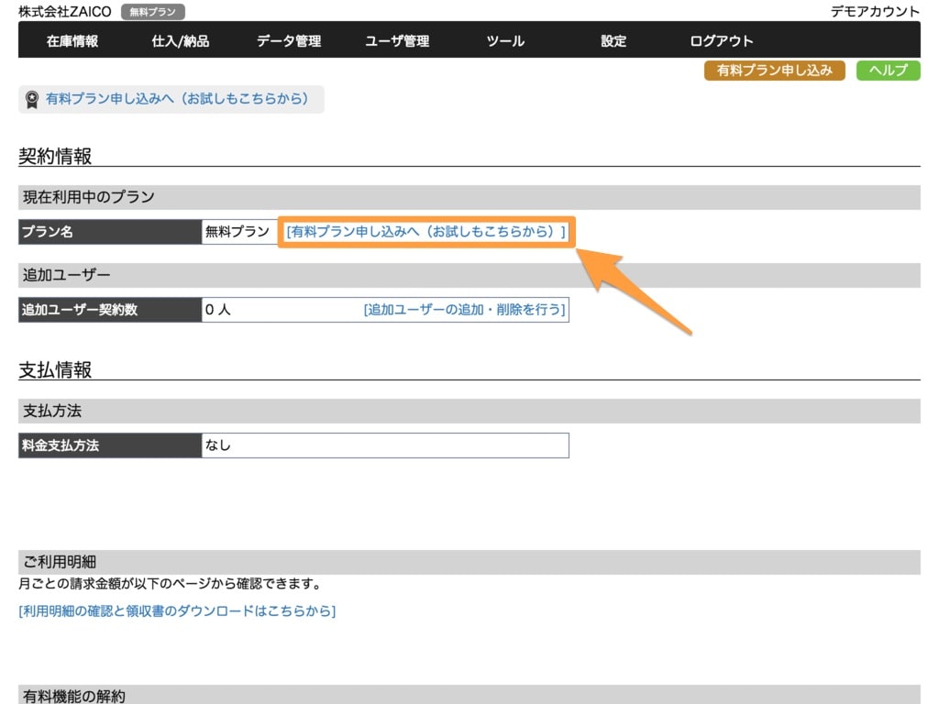Screen dimensions: 939x704
Task: Click the 株式会社ZAICO company name
Action: [64, 12]
